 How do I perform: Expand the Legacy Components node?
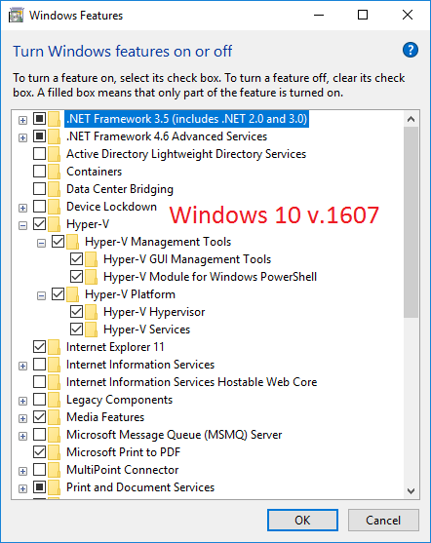point(22,401)
